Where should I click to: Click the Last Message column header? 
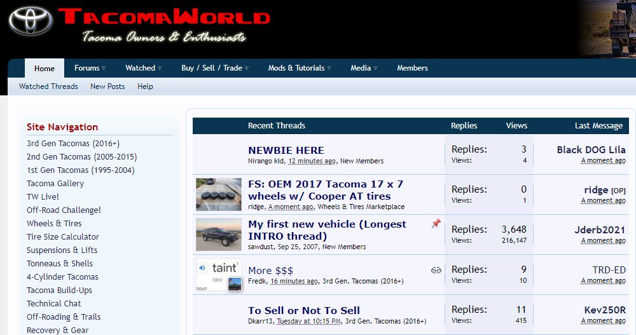[x=598, y=126]
